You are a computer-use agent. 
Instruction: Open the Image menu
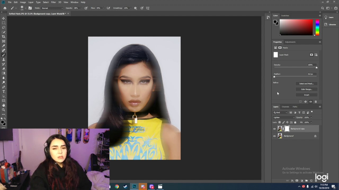pyautogui.click(x=23, y=2)
